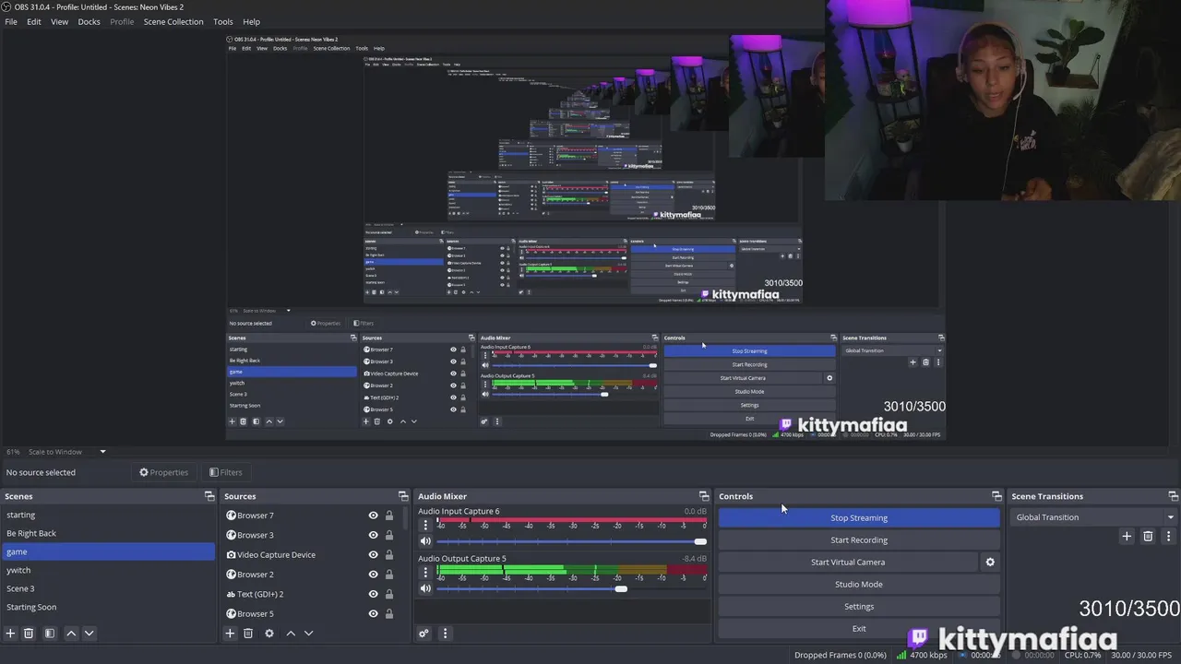Float the Sources dock panel
Screen dimensions: 1181x664
403,496
